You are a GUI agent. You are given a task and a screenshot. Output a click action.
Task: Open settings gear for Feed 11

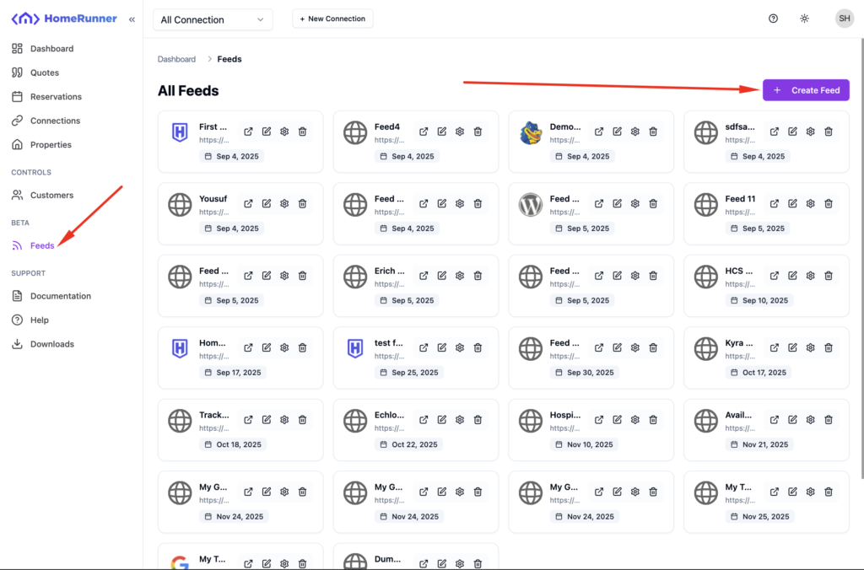click(x=810, y=204)
